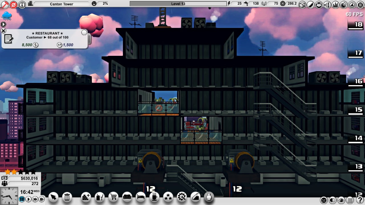Expand the collapsed panel arrow under weather icon

click(x=3, y=24)
